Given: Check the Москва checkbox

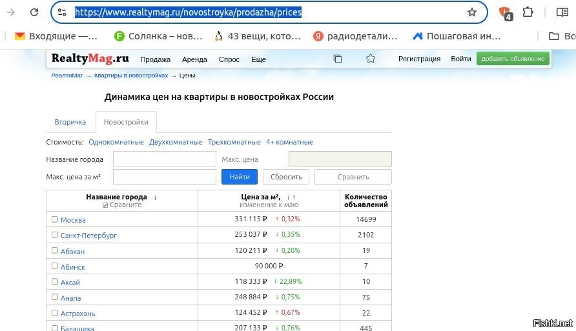Looking at the screenshot, I should pos(55,219).
